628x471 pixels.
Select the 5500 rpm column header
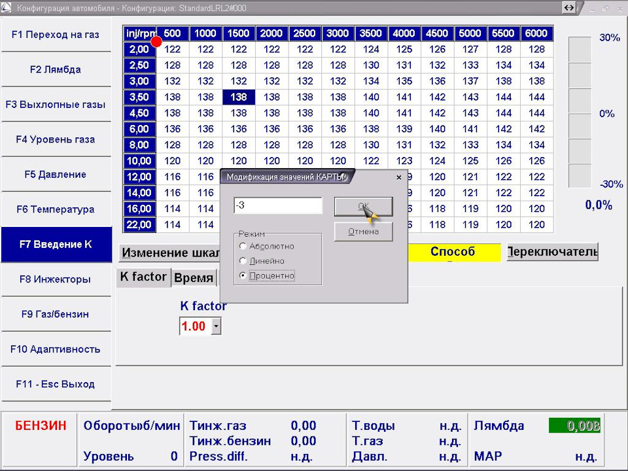[x=504, y=33]
